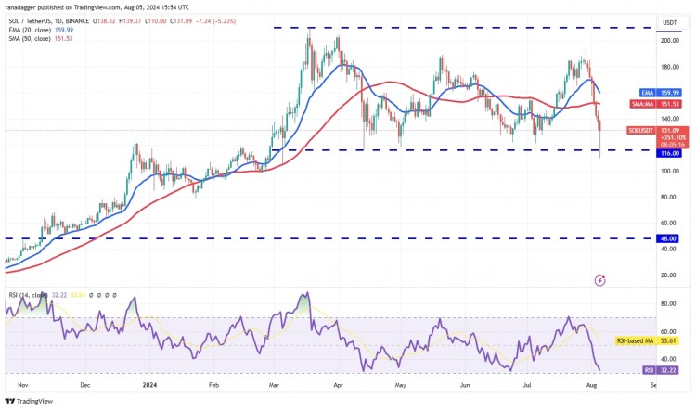696x410 pixels.
Task: Click the pink lightning bolt event icon
Action: pyautogui.click(x=599, y=280)
